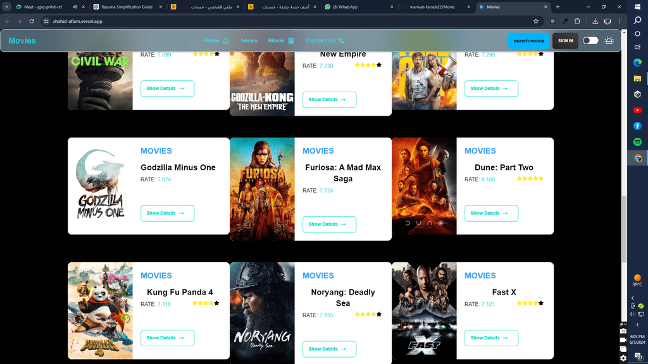Open the Home icon link in the navbar

click(226, 41)
